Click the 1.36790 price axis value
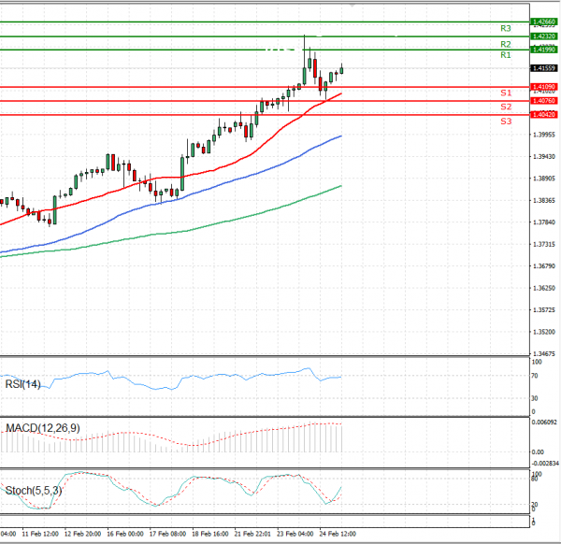This screenshot has height=544, width=561. pos(544,266)
